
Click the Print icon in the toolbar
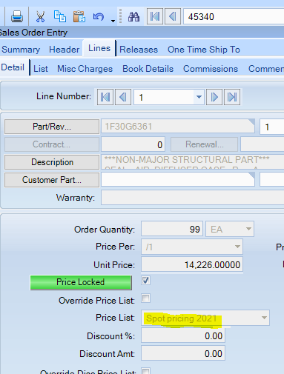coord(17,16)
